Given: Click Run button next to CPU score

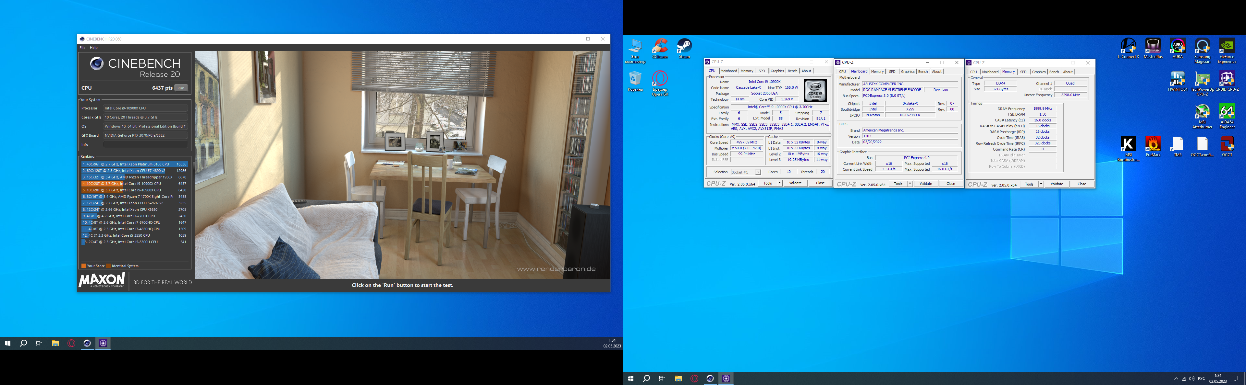Looking at the screenshot, I should point(181,88).
